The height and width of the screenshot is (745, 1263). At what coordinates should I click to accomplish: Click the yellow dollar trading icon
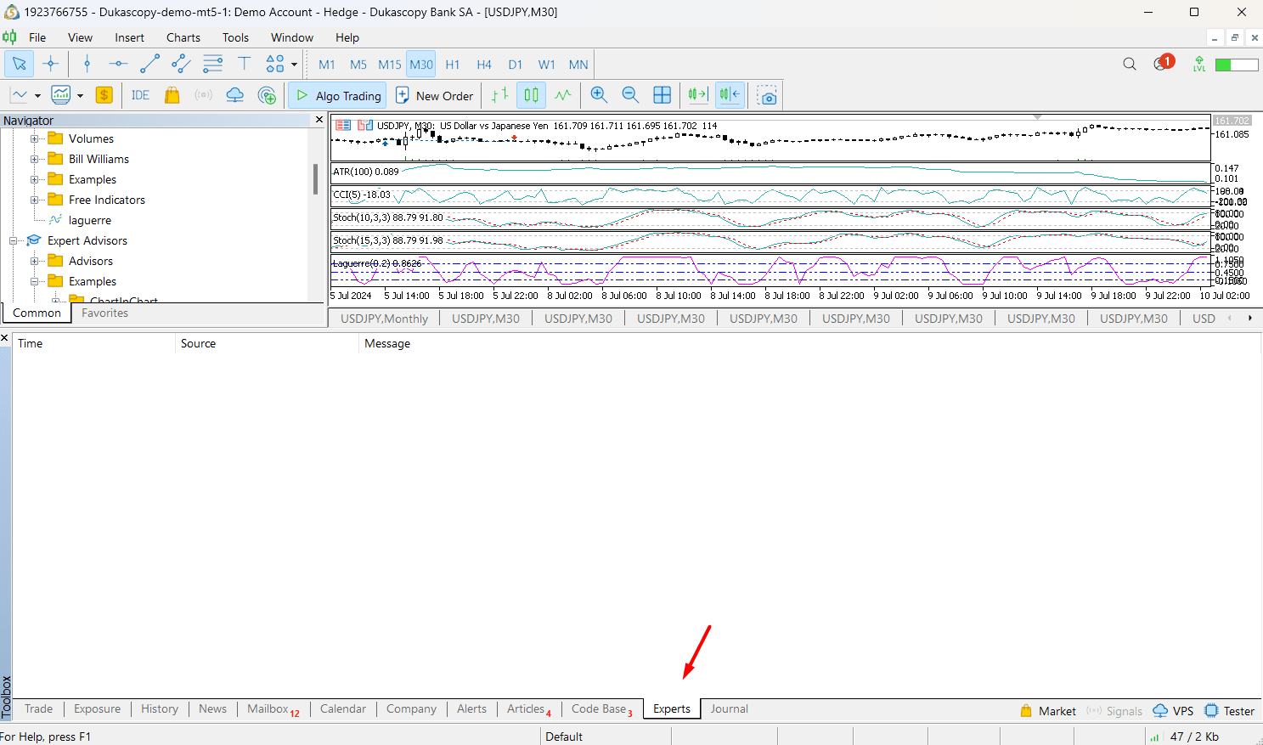[x=104, y=95]
